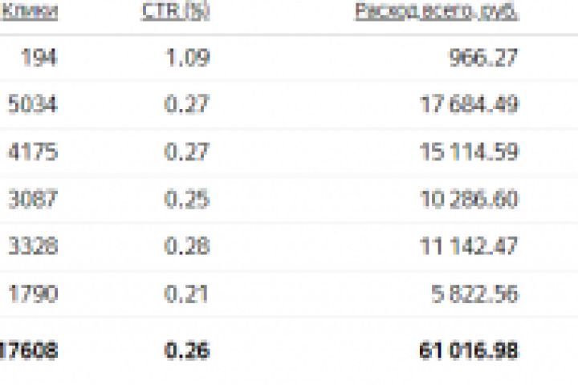Select the clicks cell showing 194
The image size is (578, 385).
click(x=39, y=59)
